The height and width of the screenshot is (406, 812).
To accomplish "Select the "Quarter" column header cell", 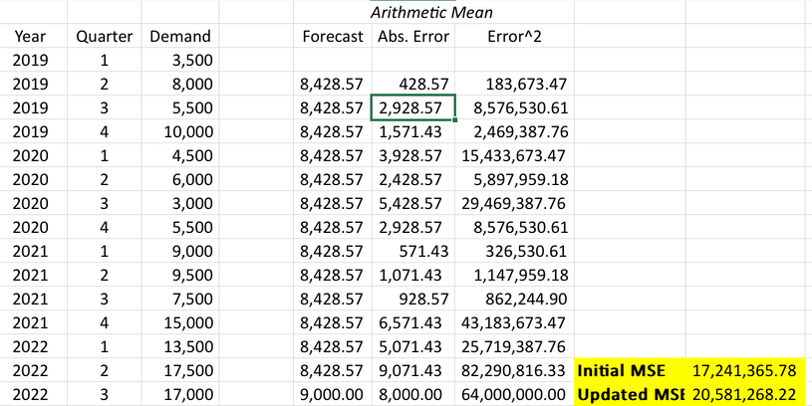I will [x=105, y=37].
